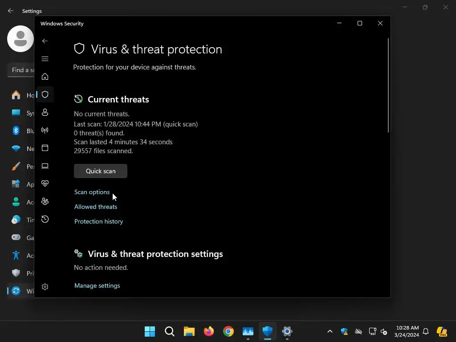Viewport: 456px width, 342px height.
Task: Open taskbar Search
Action: pos(170,331)
